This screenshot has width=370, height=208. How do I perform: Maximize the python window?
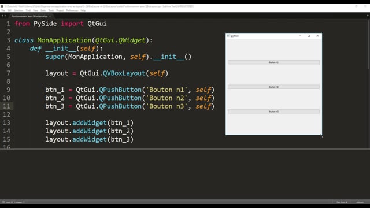[x=309, y=36]
